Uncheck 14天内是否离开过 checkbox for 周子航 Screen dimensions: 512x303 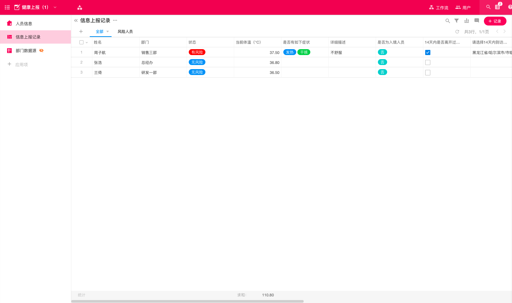pyautogui.click(x=428, y=52)
